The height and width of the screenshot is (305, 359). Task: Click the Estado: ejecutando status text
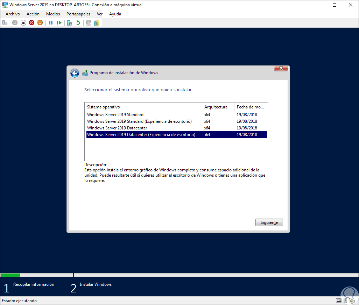(x=19, y=301)
